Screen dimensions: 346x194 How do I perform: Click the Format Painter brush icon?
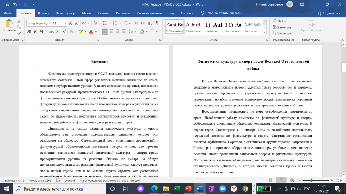click(19, 33)
